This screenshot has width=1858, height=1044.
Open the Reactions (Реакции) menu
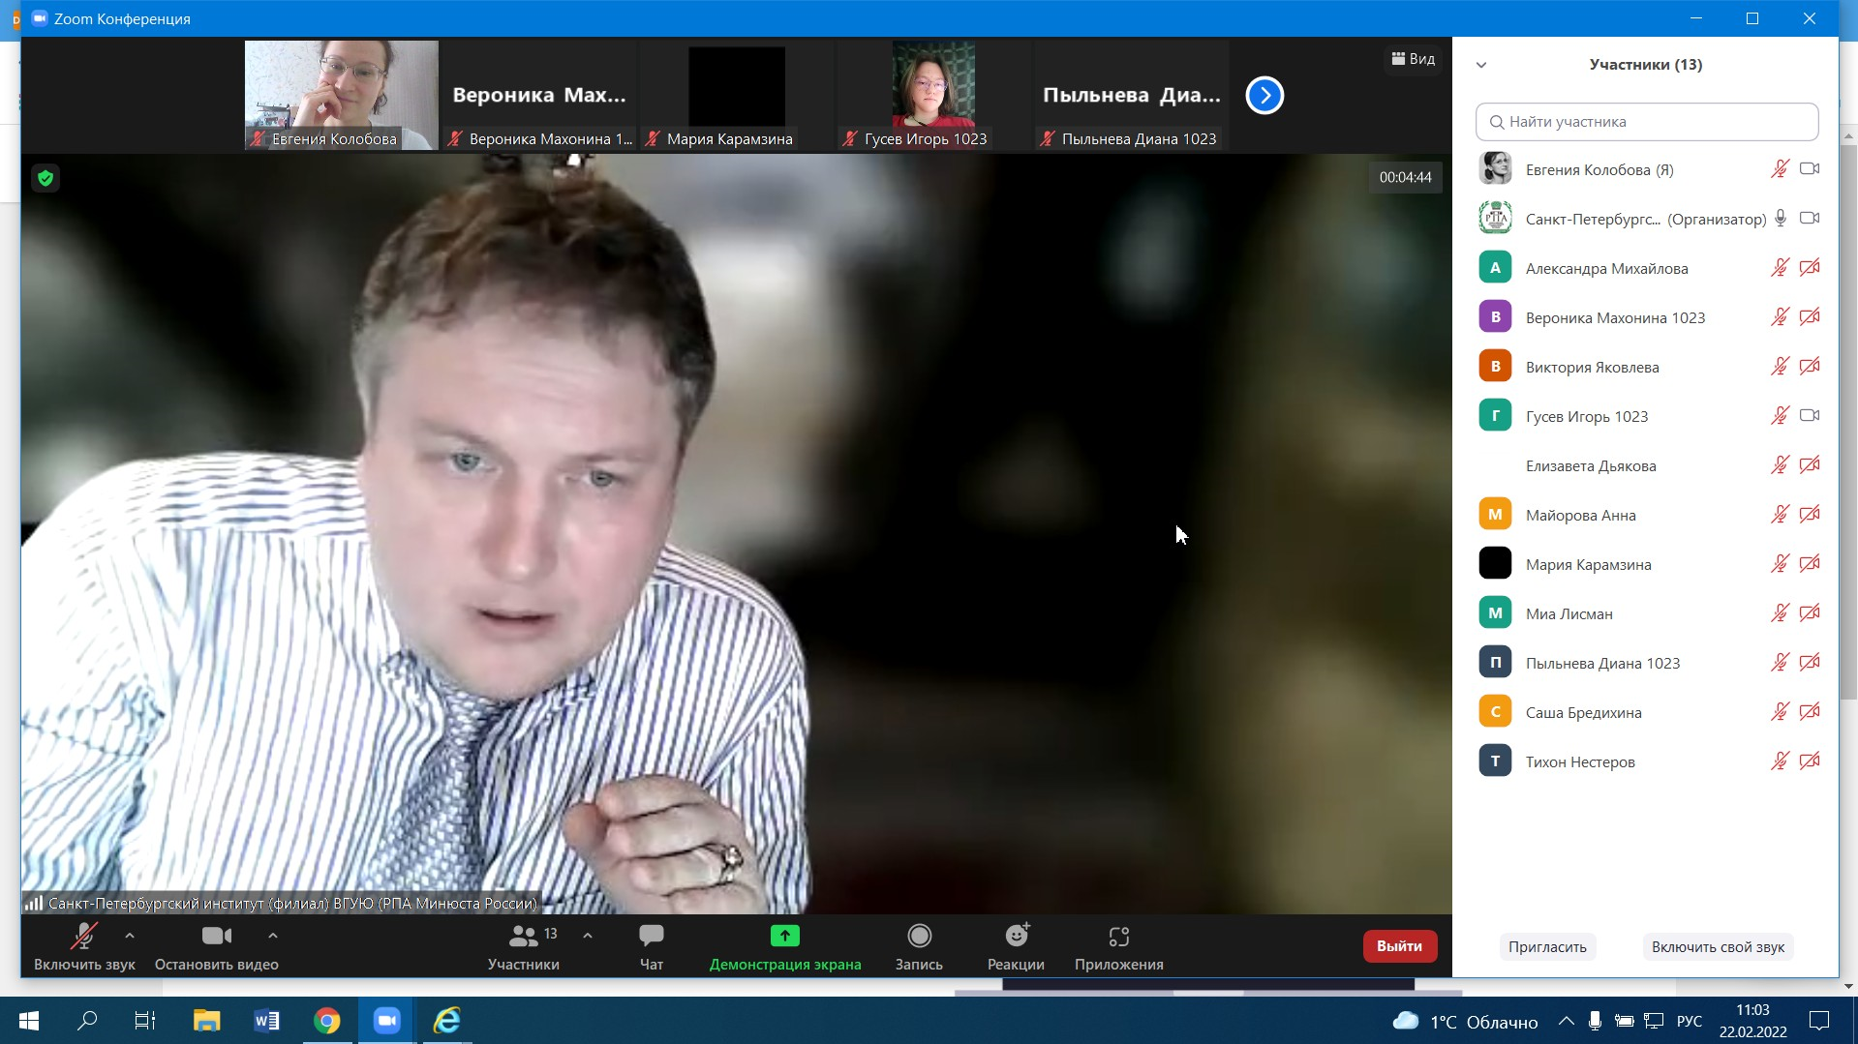click(x=1016, y=937)
